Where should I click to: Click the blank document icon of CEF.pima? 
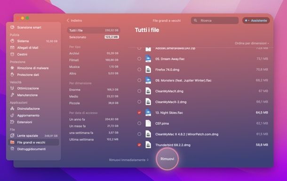pos(148,123)
